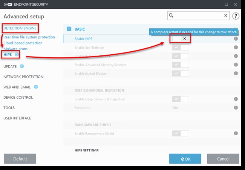Screen dimensions: 245x170
Task: Select Malware scans
Action: coord(15,49)
